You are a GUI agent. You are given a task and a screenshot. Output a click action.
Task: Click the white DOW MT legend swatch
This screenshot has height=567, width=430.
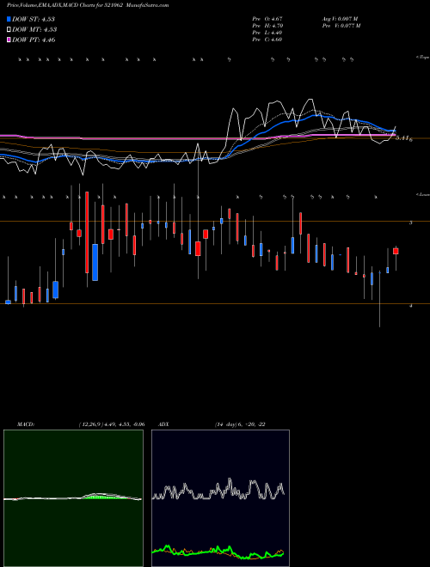click(9, 30)
